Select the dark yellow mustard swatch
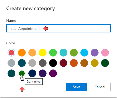Image resolution: width=117 pixels, height=98 pixels. pyautogui.click(x=95, y=63)
